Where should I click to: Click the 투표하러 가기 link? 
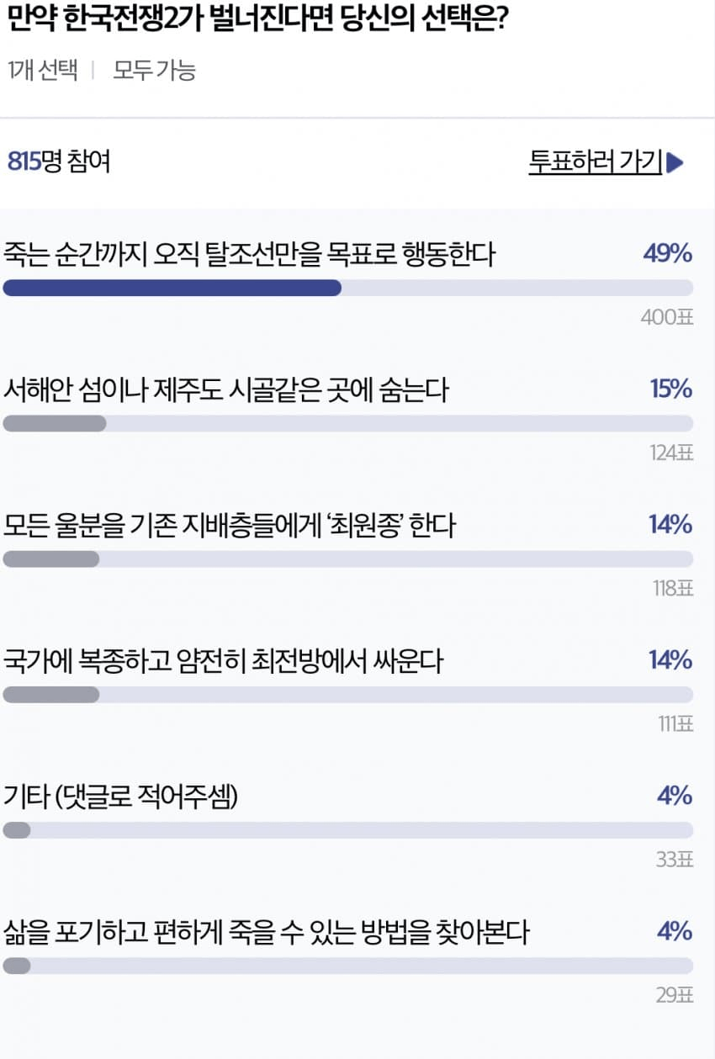pos(596,161)
